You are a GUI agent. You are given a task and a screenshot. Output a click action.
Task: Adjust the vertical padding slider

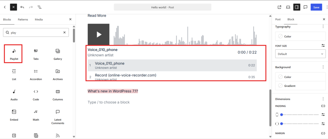(300, 115)
